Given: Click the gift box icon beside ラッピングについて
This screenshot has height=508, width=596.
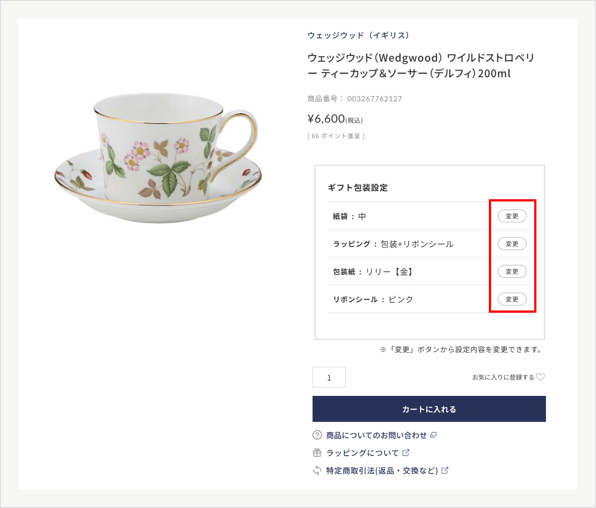Looking at the screenshot, I should point(317,453).
